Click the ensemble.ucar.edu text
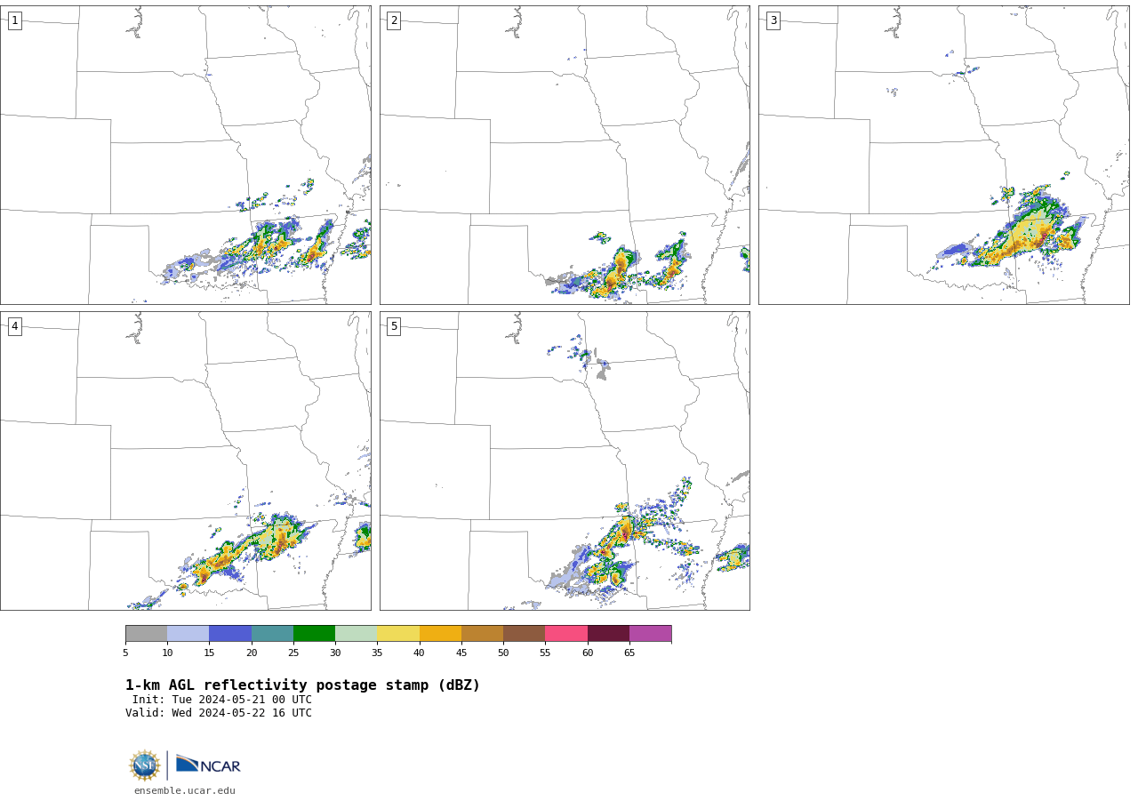Image resolution: width=1138 pixels, height=801 pixels. click(185, 790)
